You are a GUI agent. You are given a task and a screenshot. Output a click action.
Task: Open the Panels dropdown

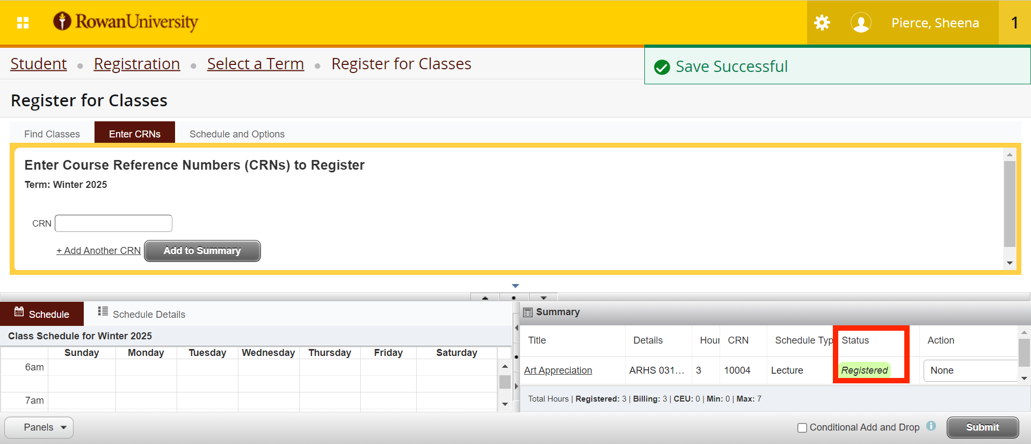coord(39,427)
